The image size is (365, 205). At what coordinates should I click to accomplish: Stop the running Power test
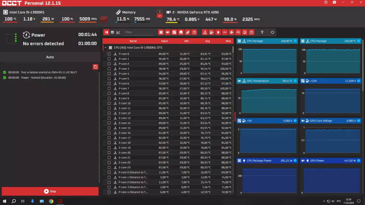point(50,191)
